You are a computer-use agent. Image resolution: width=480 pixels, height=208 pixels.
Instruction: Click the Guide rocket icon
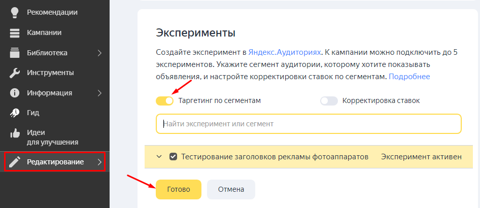15,113
